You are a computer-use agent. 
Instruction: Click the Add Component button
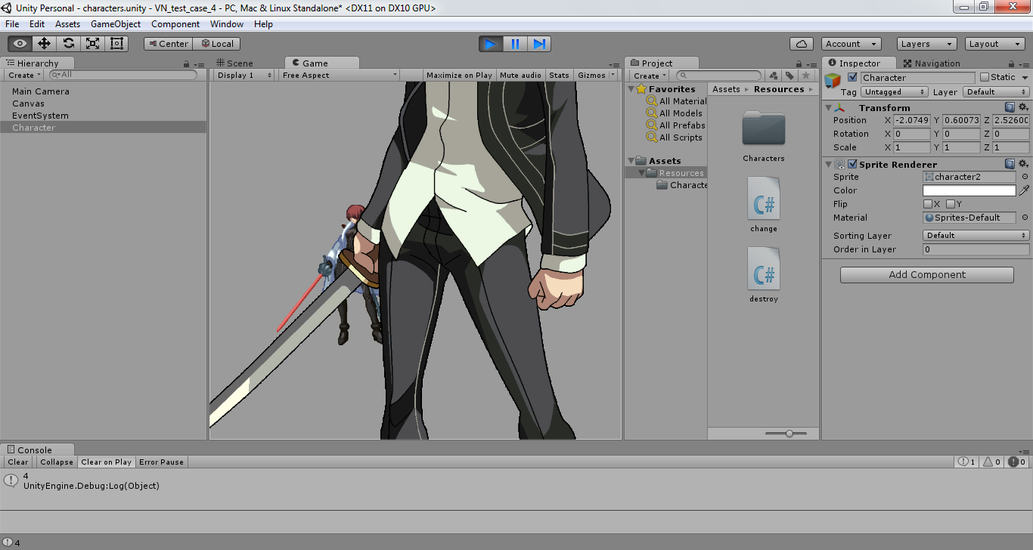[x=927, y=275]
